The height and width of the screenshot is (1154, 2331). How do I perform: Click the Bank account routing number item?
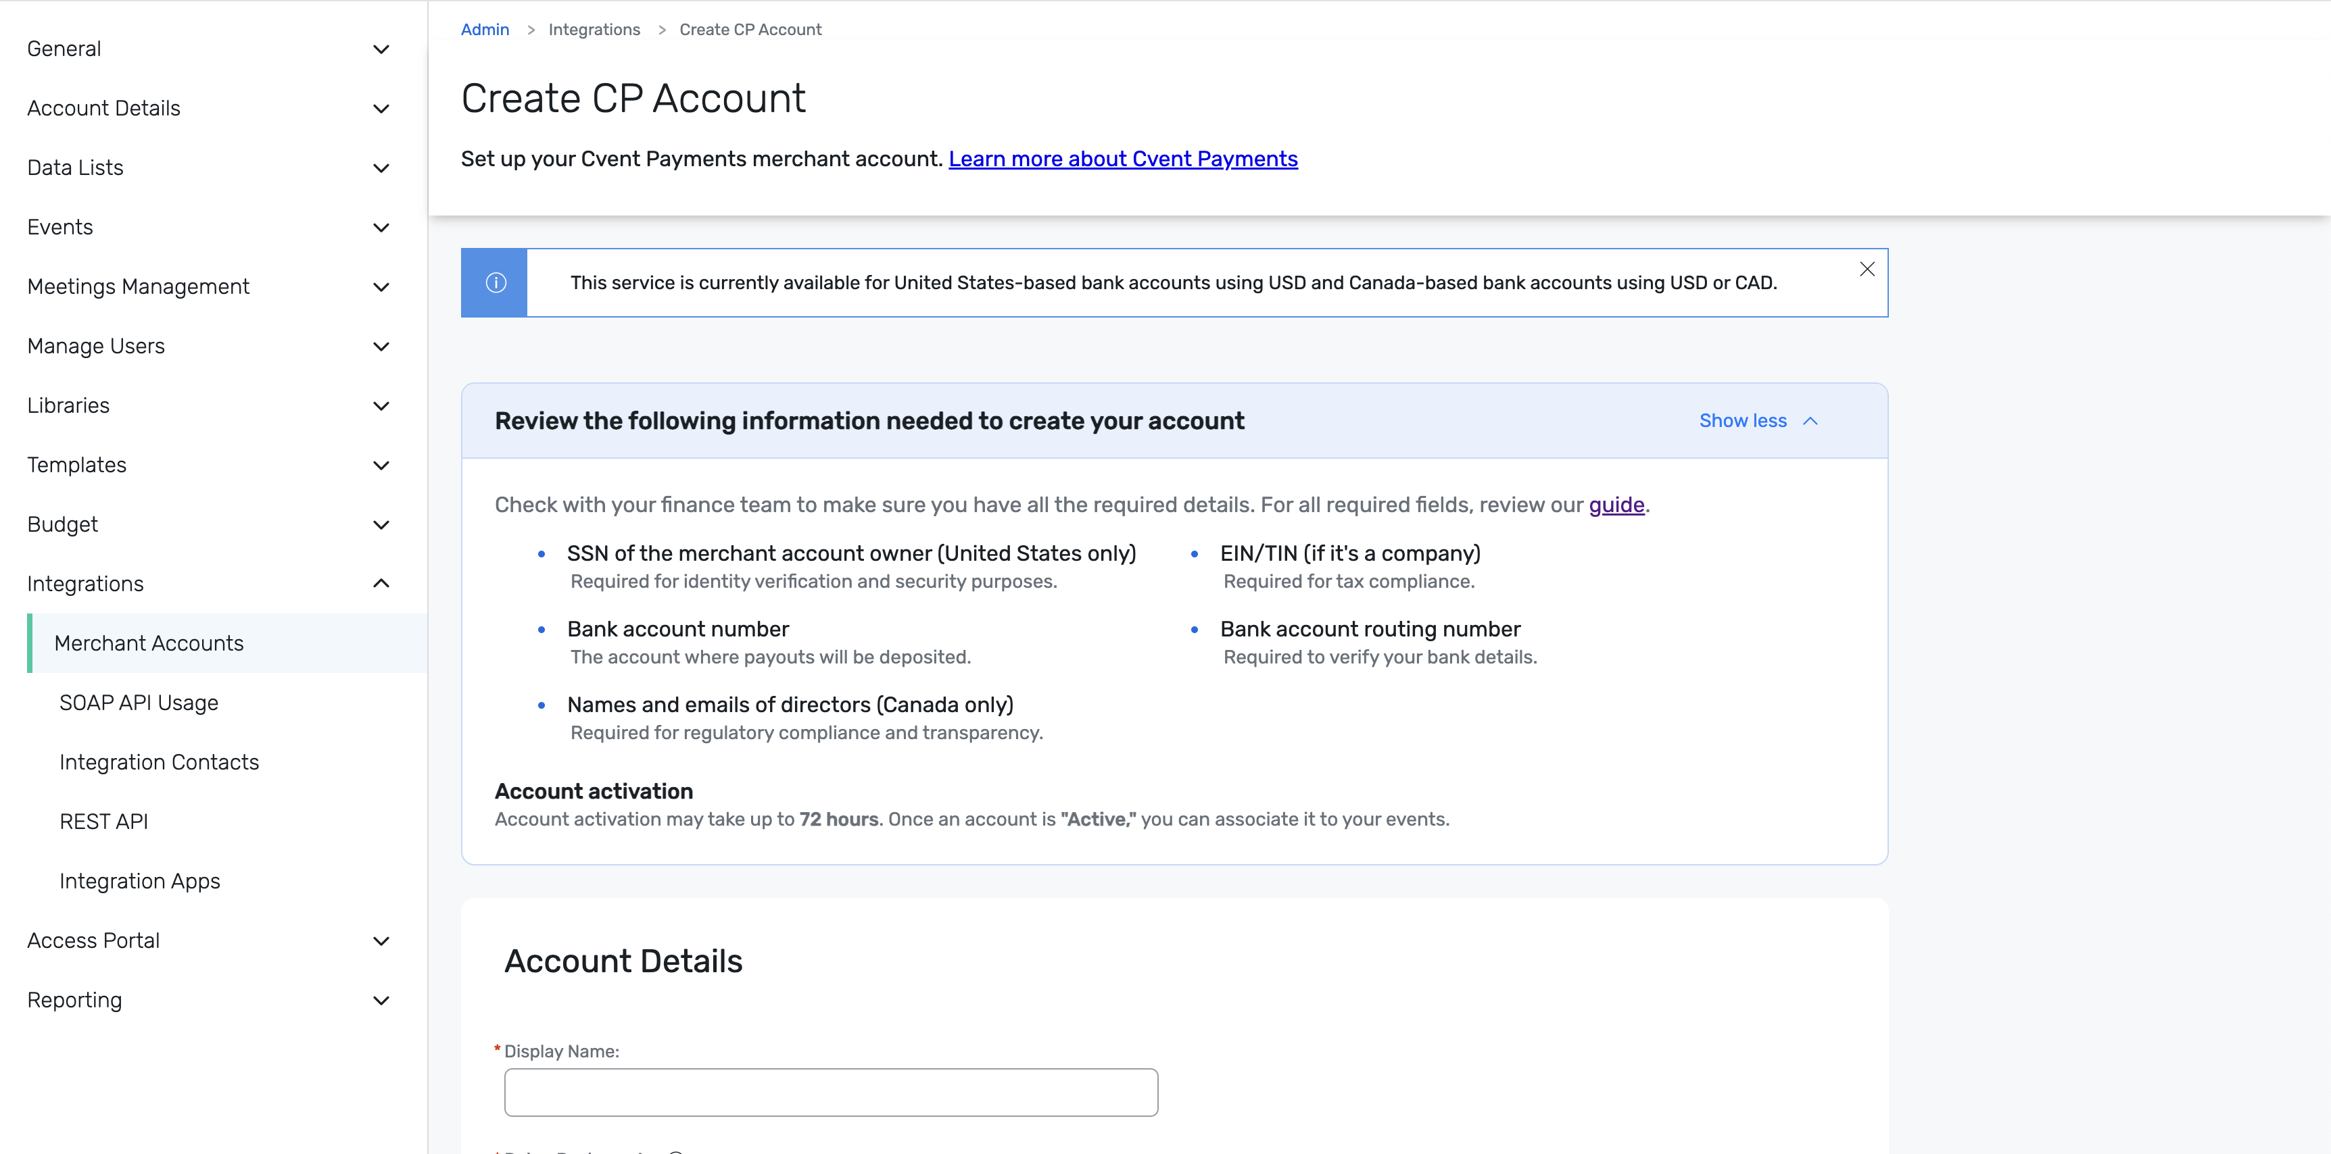pos(1370,630)
